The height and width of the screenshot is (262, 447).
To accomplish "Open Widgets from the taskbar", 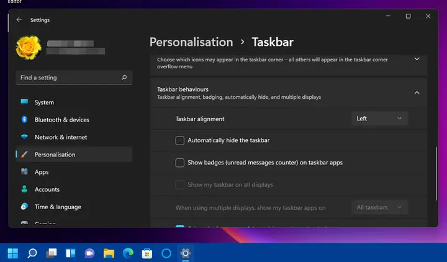I will [70, 253].
